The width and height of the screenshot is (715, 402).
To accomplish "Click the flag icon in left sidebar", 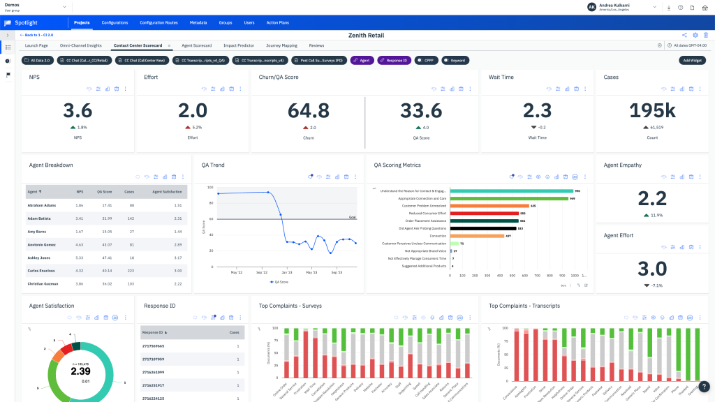I will coord(8,75).
